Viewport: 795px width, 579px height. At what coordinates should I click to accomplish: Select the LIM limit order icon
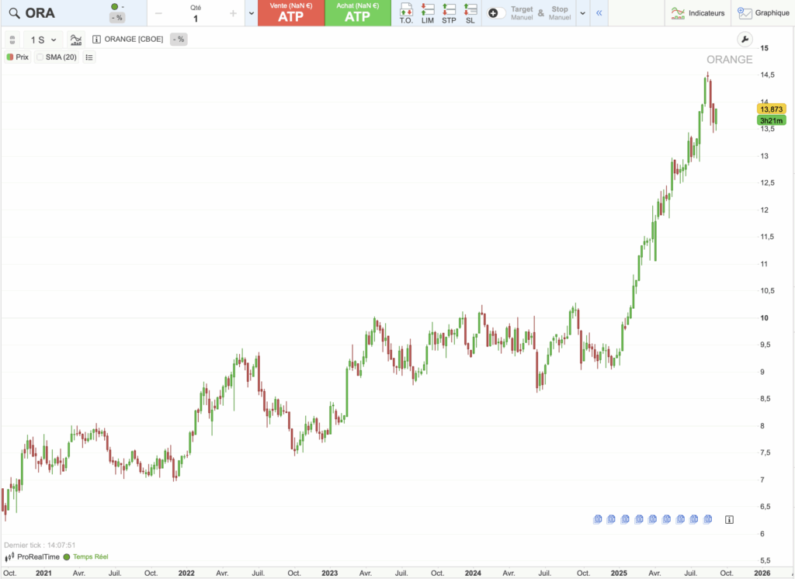pos(426,12)
